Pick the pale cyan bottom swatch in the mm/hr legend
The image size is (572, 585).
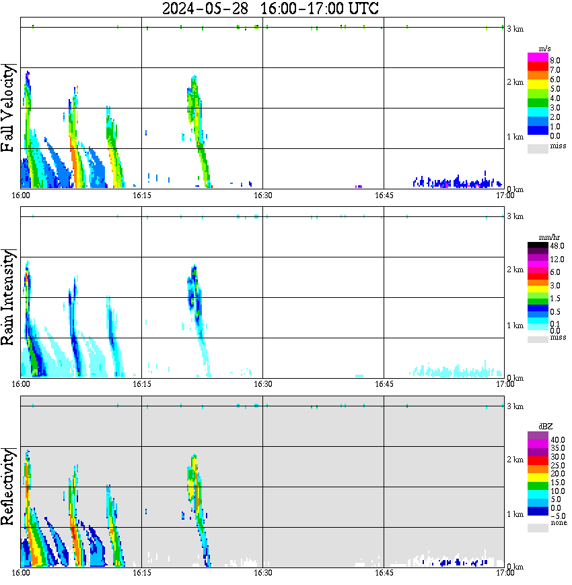pyautogui.click(x=538, y=327)
